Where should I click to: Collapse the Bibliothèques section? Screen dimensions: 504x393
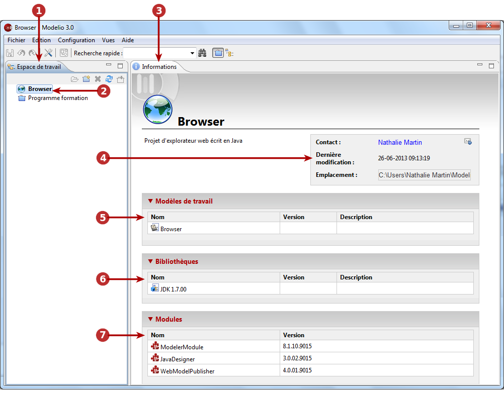click(150, 261)
